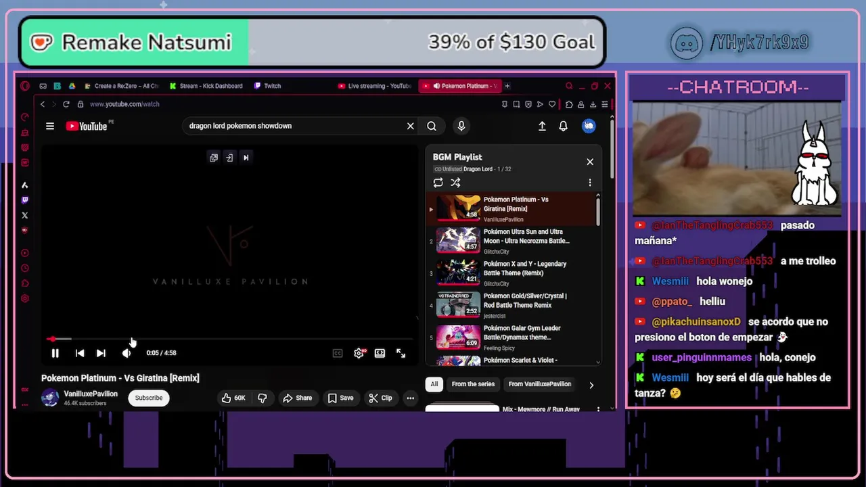Go to YouTube home via logo
Image resolution: width=866 pixels, height=487 pixels.
coord(87,126)
